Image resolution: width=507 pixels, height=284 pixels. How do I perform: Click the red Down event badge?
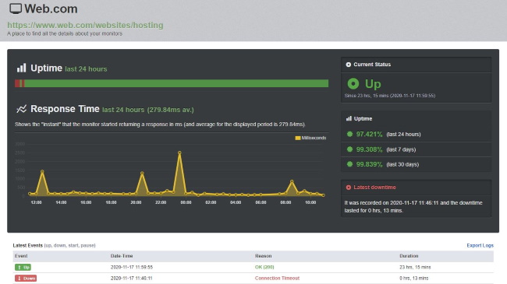26,279
